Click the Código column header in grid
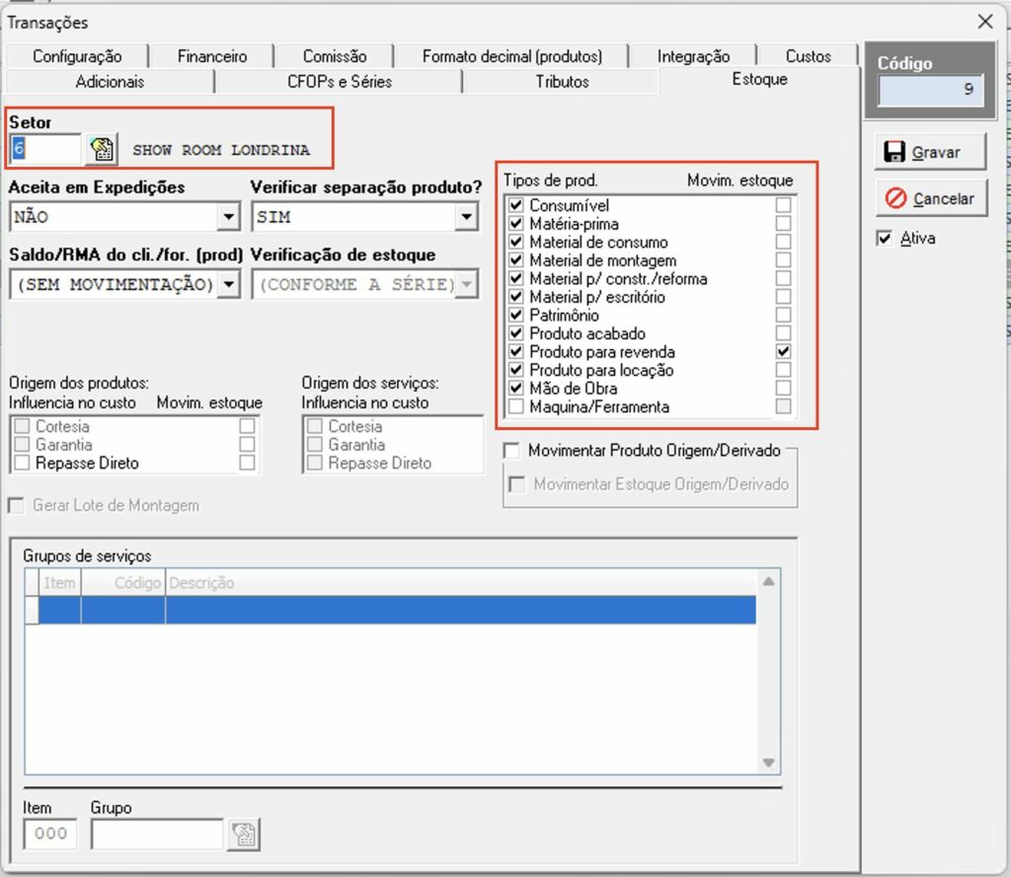1011x877 pixels. tap(123, 583)
